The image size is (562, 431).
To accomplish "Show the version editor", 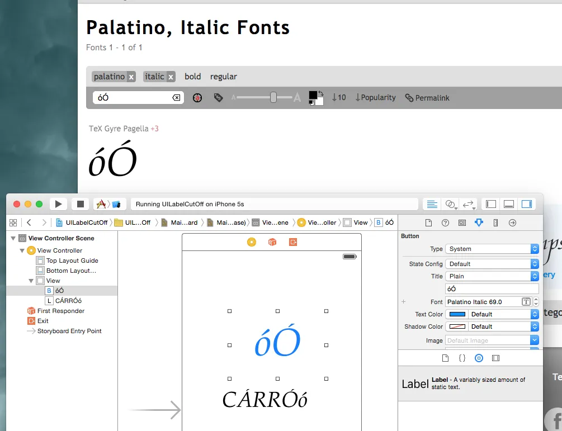I will (469, 204).
